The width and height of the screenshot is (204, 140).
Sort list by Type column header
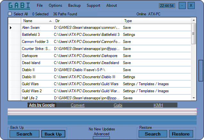point(156,21)
